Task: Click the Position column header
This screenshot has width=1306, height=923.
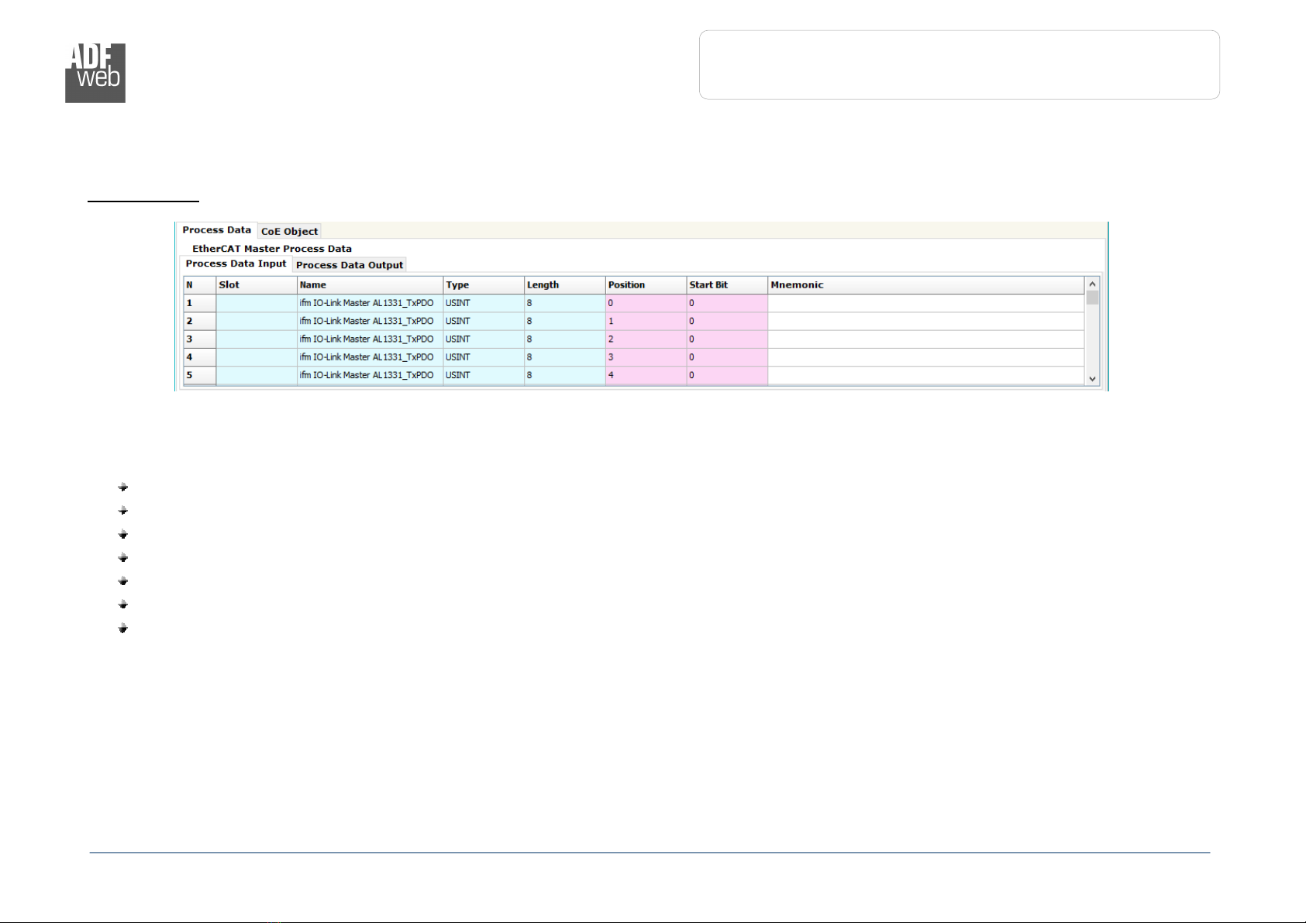Action: click(646, 284)
